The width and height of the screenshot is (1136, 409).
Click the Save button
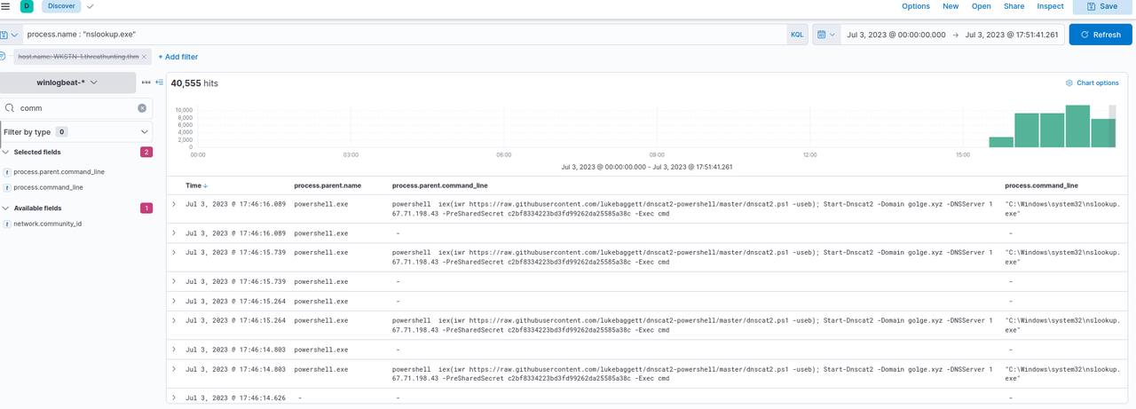(x=1101, y=6)
